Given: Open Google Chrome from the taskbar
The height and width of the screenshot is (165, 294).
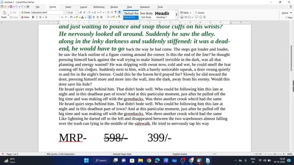Looking at the screenshot, I should (x=149, y=160).
